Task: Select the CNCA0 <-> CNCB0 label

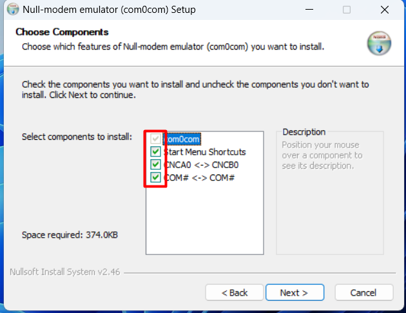Action: click(196, 164)
